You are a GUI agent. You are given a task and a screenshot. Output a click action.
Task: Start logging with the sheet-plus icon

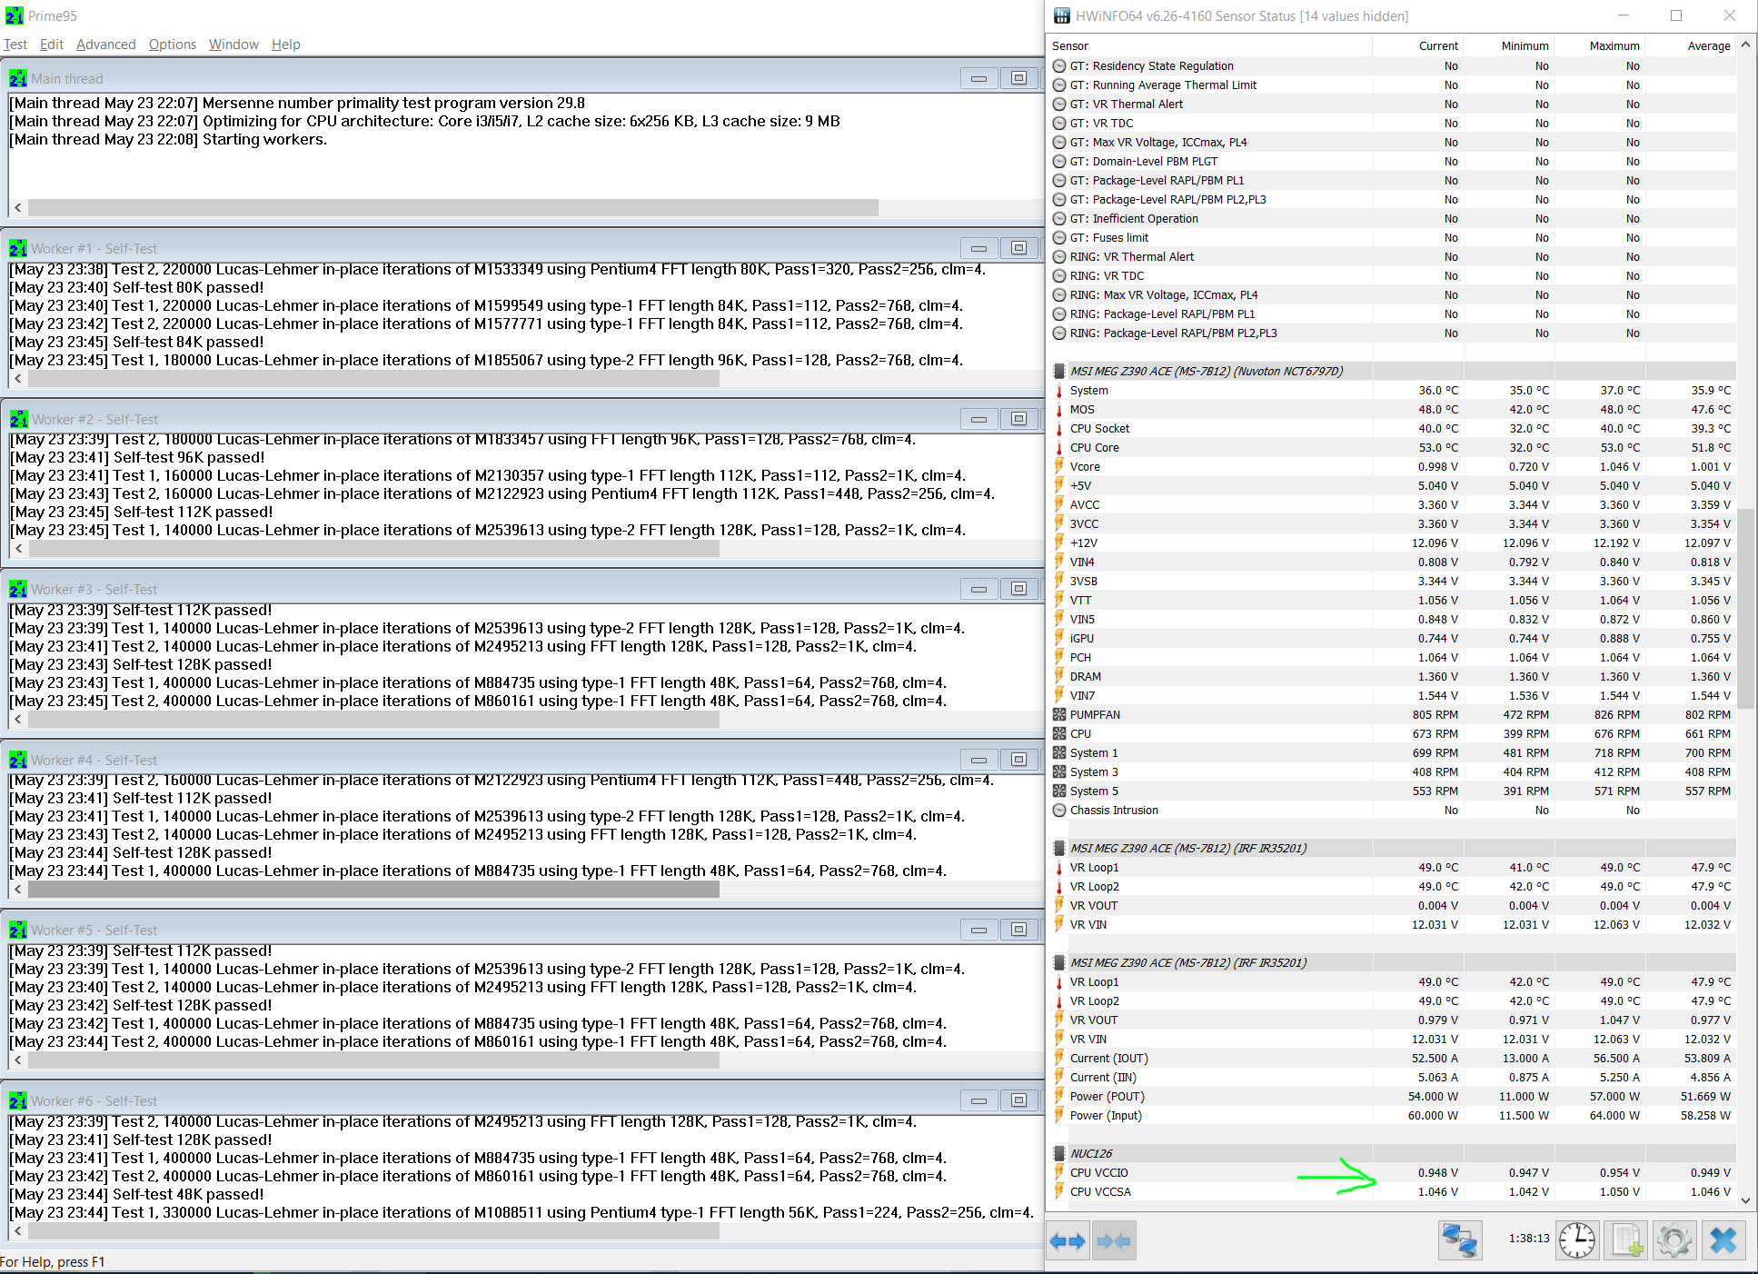click(1626, 1240)
